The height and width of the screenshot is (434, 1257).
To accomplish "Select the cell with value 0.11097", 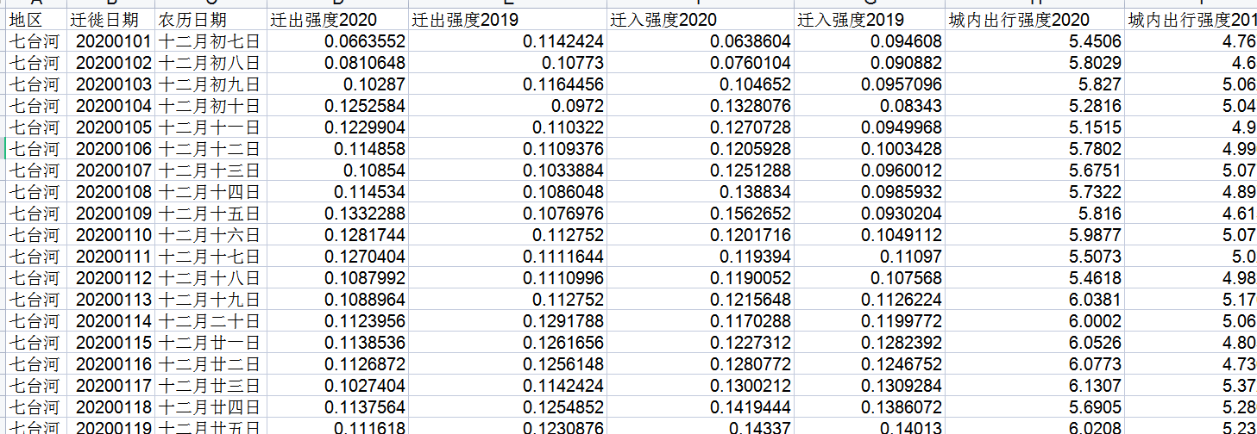I will [870, 257].
